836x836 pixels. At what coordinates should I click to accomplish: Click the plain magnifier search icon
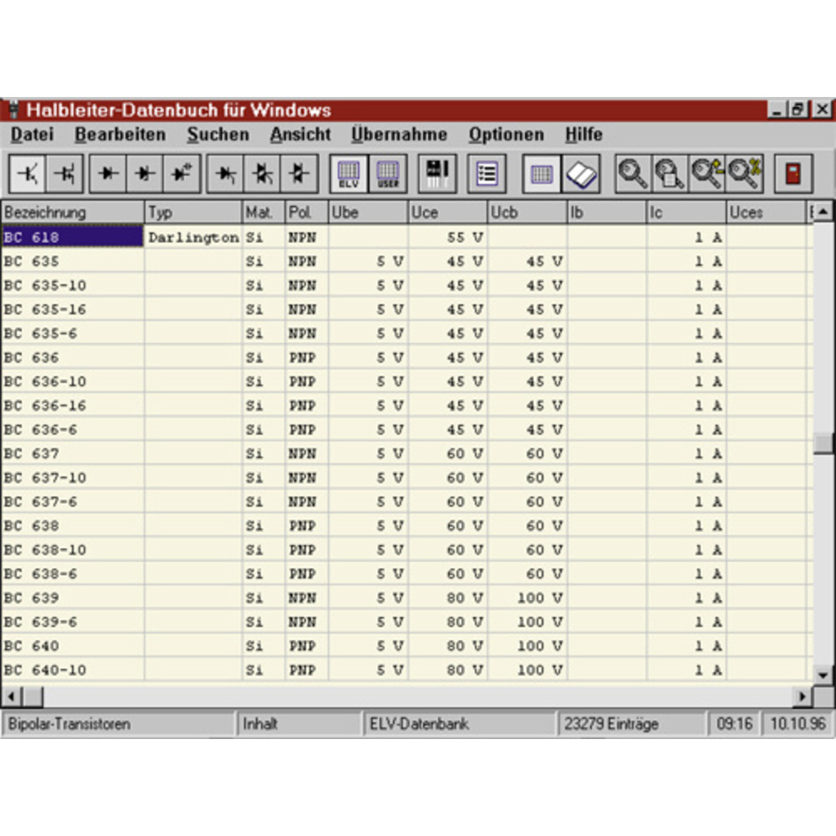634,173
